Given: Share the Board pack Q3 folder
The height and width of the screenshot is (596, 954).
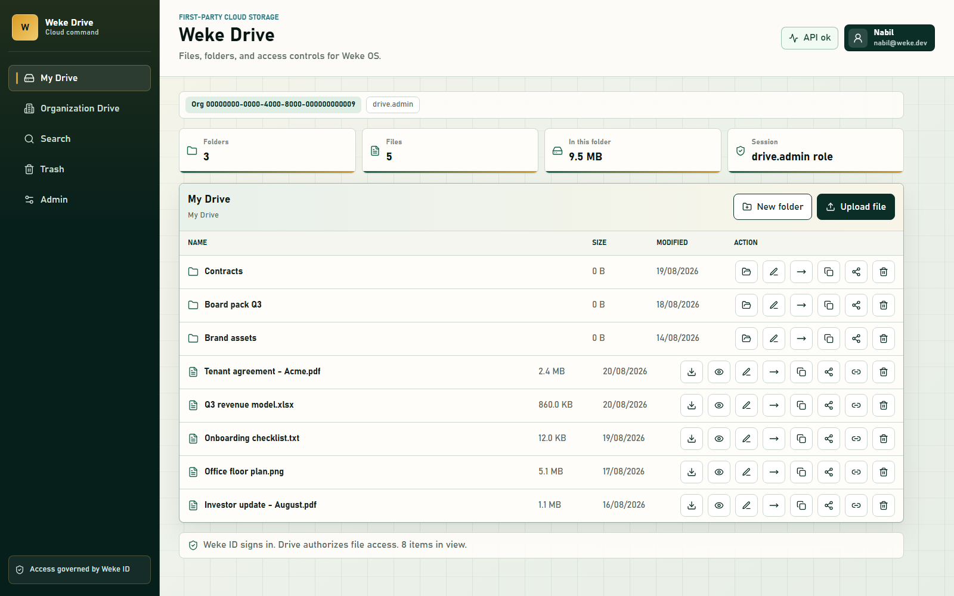Looking at the screenshot, I should coord(856,305).
